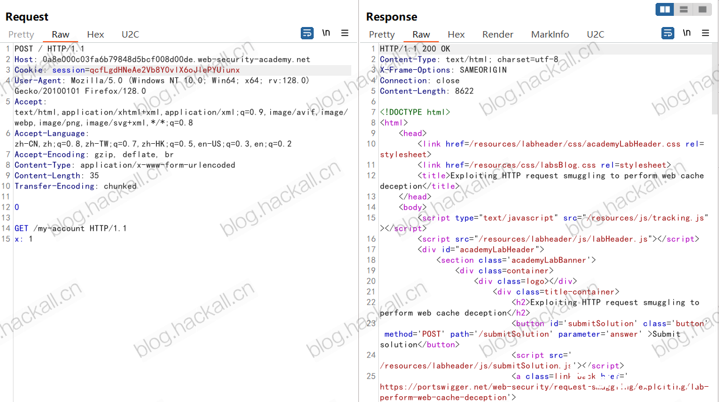This screenshot has height=402, width=719.
Task: Click the labHeader.js script line
Action: click(x=559, y=239)
